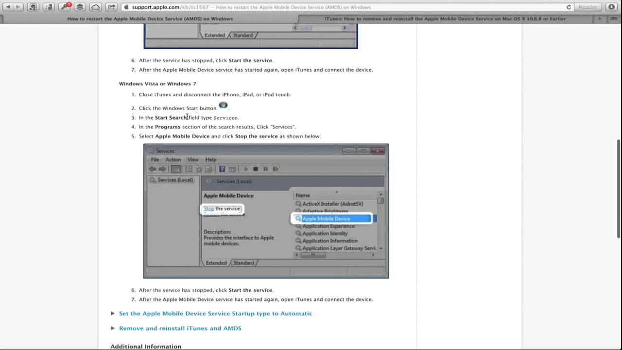Click the extension icon right of forward button

pyautogui.click(x=34, y=7)
